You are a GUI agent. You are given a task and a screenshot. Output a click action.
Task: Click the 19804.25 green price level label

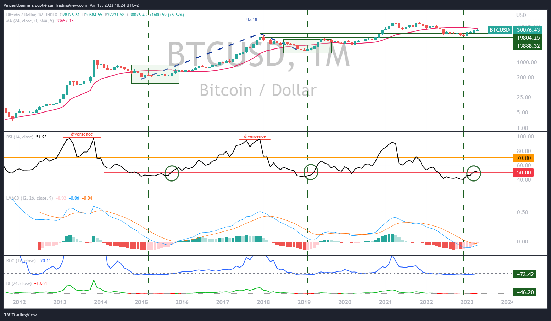point(528,38)
